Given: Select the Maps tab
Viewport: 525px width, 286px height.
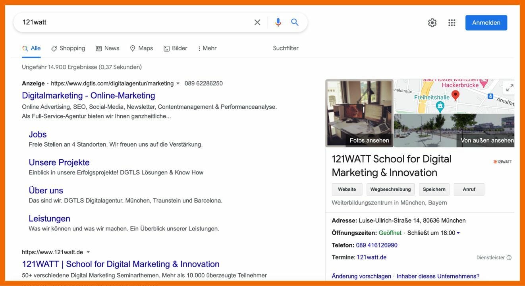Looking at the screenshot, I should 141,48.
